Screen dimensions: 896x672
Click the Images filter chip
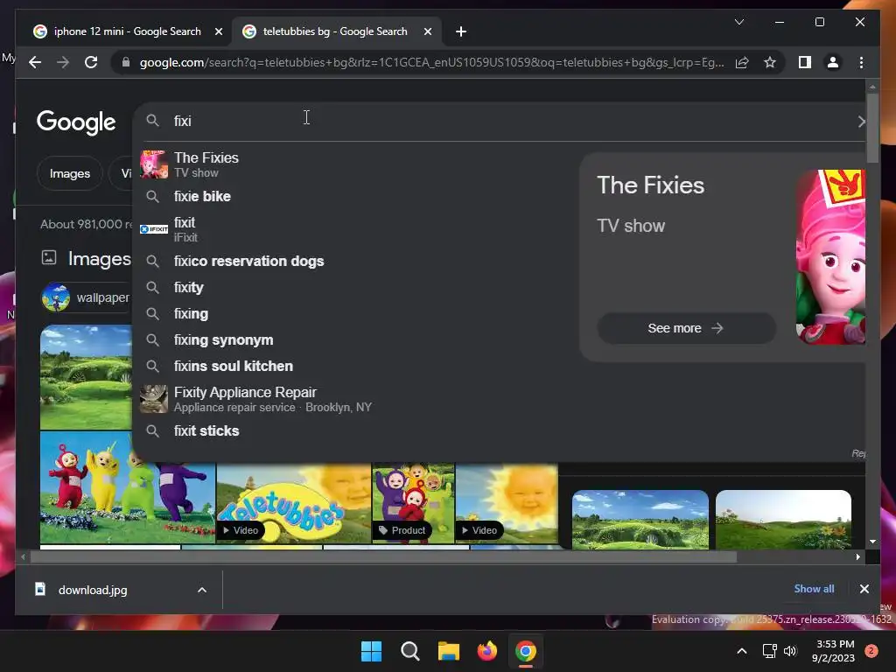(x=70, y=173)
